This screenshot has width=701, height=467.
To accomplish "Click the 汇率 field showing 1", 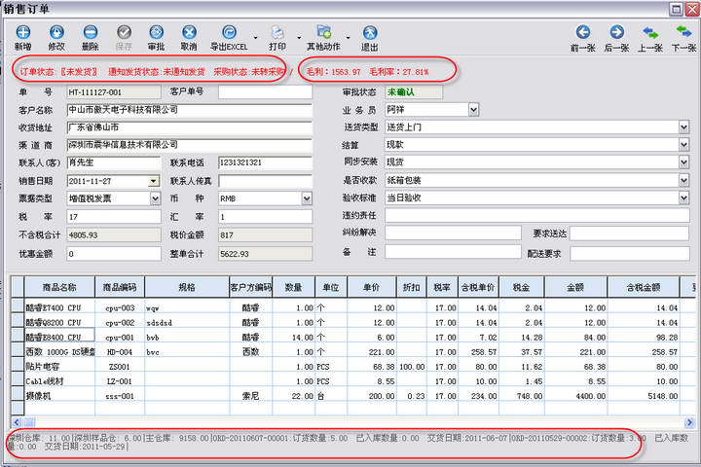I will (265, 217).
